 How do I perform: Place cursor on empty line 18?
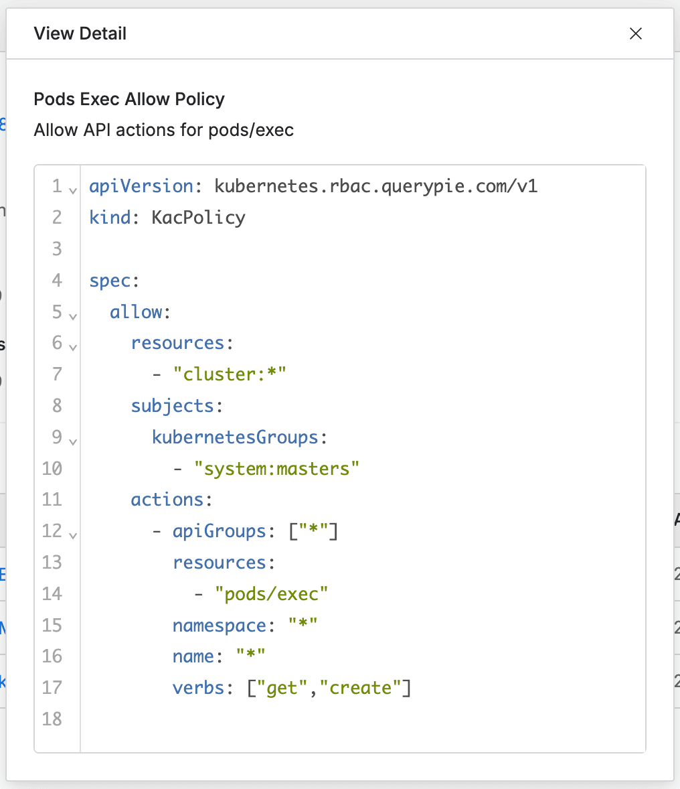tap(268, 719)
